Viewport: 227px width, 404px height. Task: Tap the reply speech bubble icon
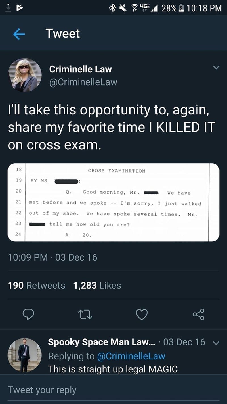click(x=29, y=315)
